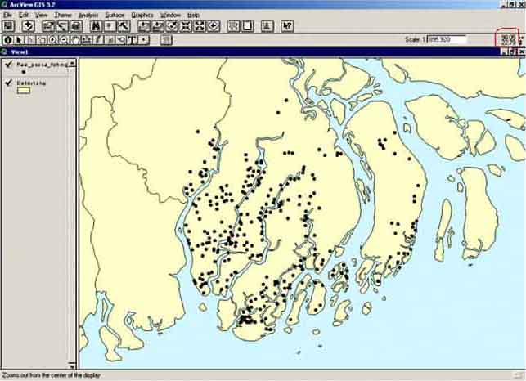Open the Window menu
Image resolution: width=526 pixels, height=381 pixels.
170,15
